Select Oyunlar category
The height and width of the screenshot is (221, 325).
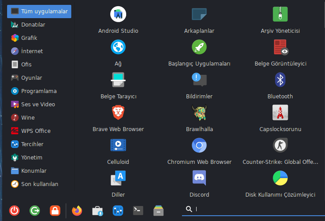point(39,78)
